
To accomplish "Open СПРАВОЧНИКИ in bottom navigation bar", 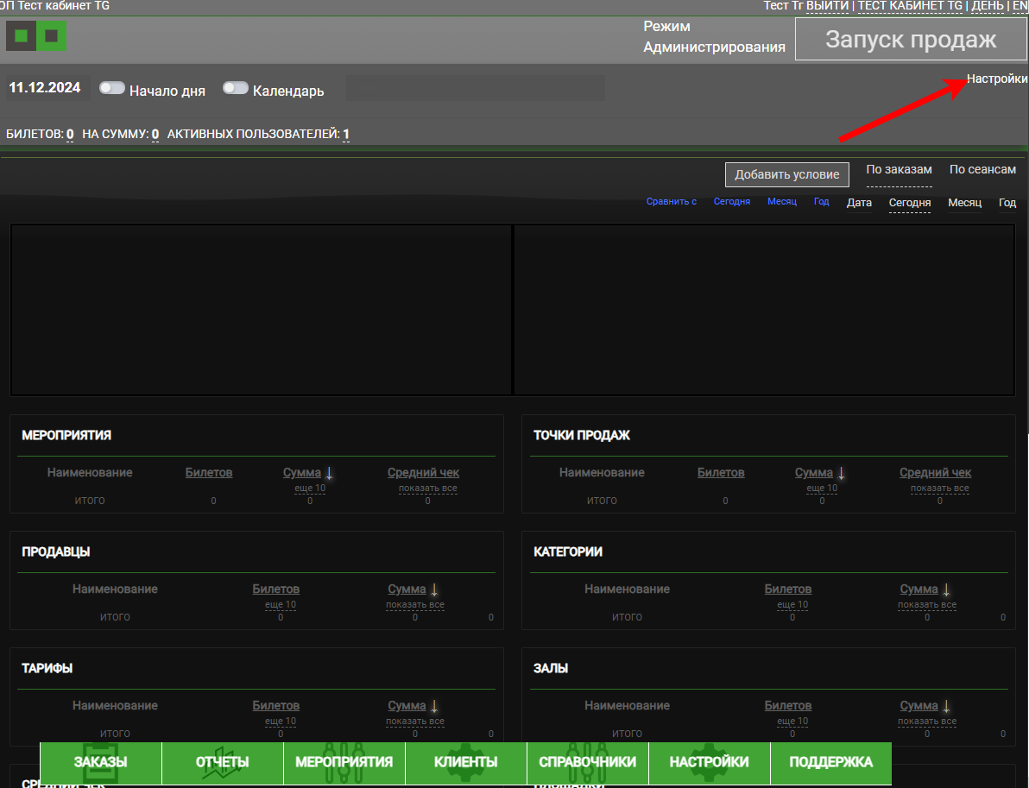I will coord(587,762).
